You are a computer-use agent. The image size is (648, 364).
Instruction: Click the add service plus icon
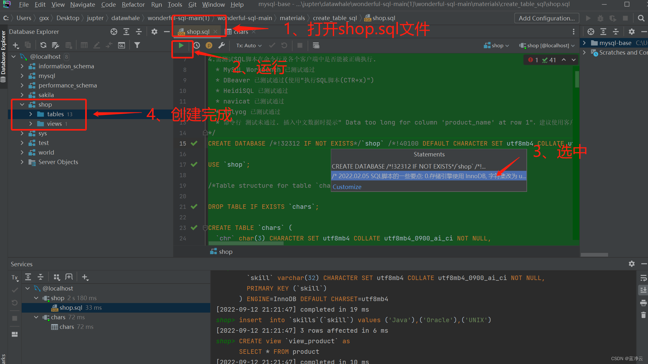[85, 277]
